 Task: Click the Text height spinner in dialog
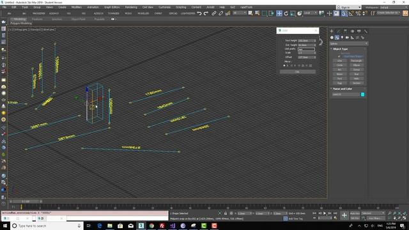(307, 41)
